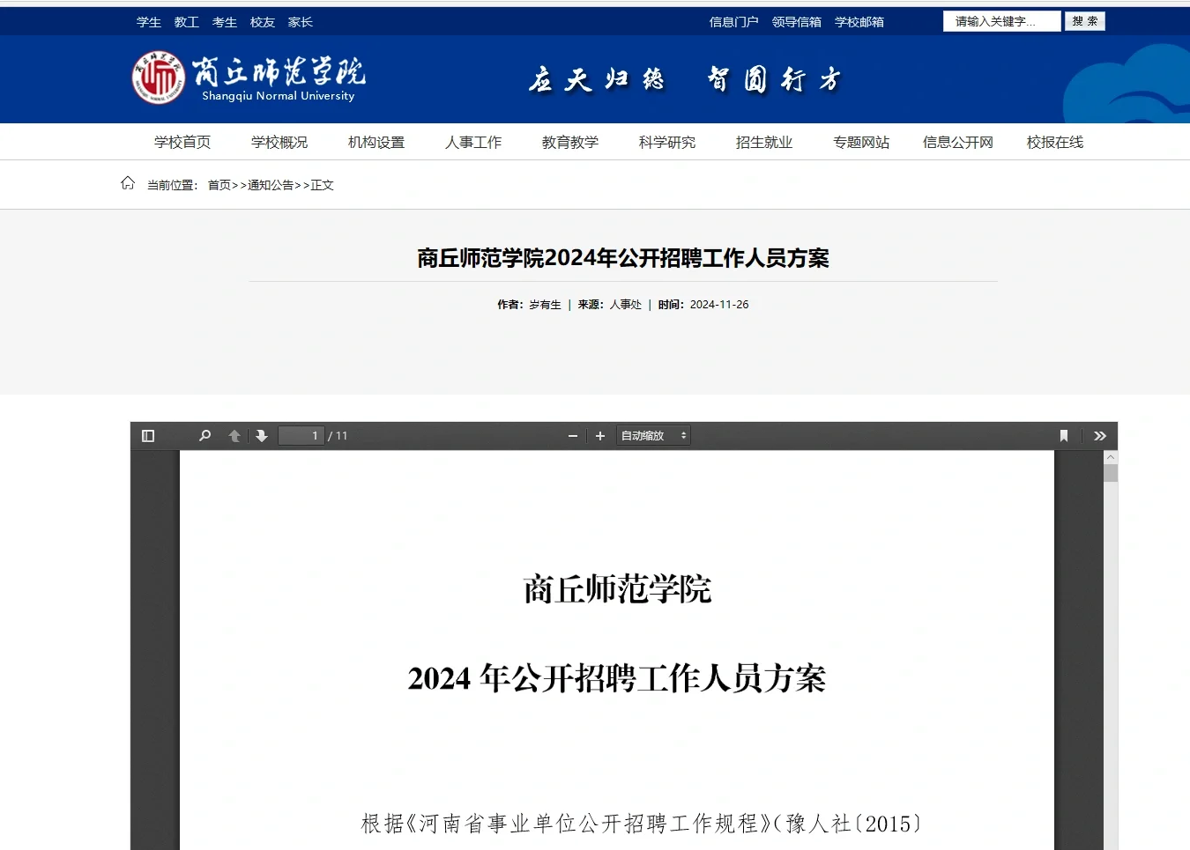Screen dimensions: 1190x850
Task: Go to previous PDF page
Action: (234, 436)
